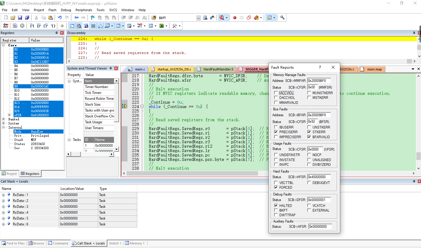
Task: Toggle the Registers Window icon
Action: (x=93, y=26)
